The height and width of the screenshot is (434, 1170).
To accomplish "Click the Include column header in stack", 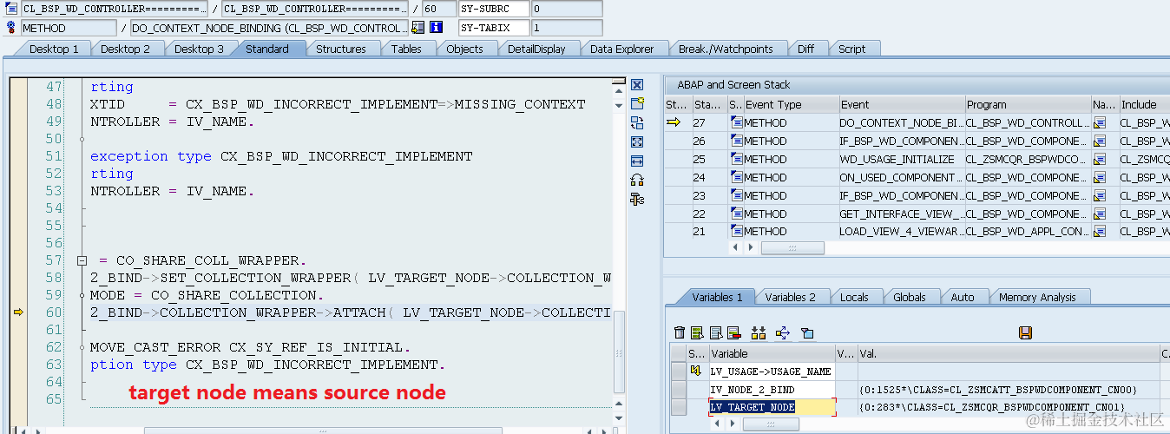I will (x=1144, y=104).
